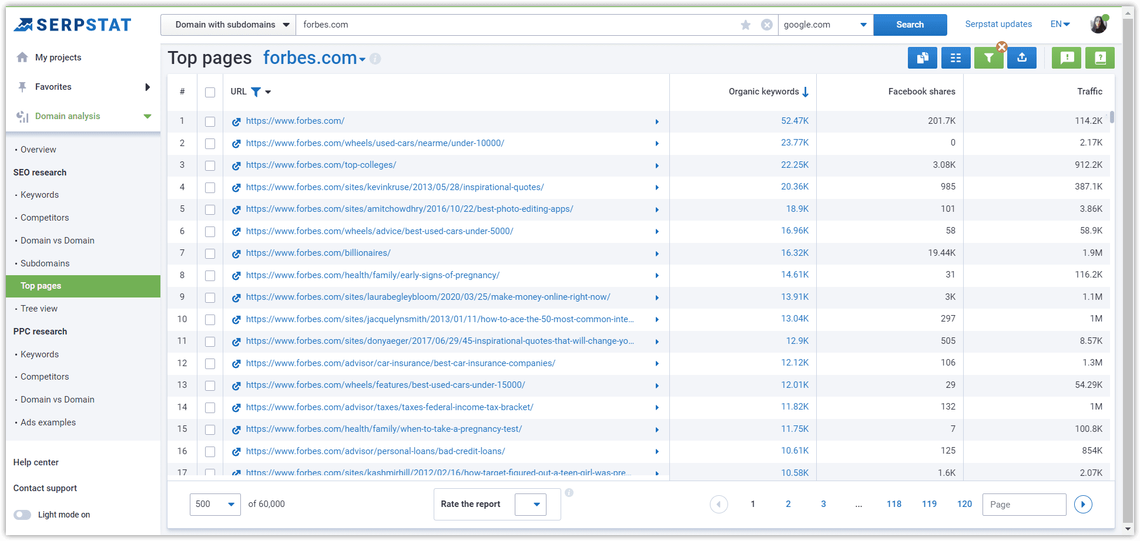1140x541 pixels.
Task: Open the user profile avatar
Action: click(1098, 25)
